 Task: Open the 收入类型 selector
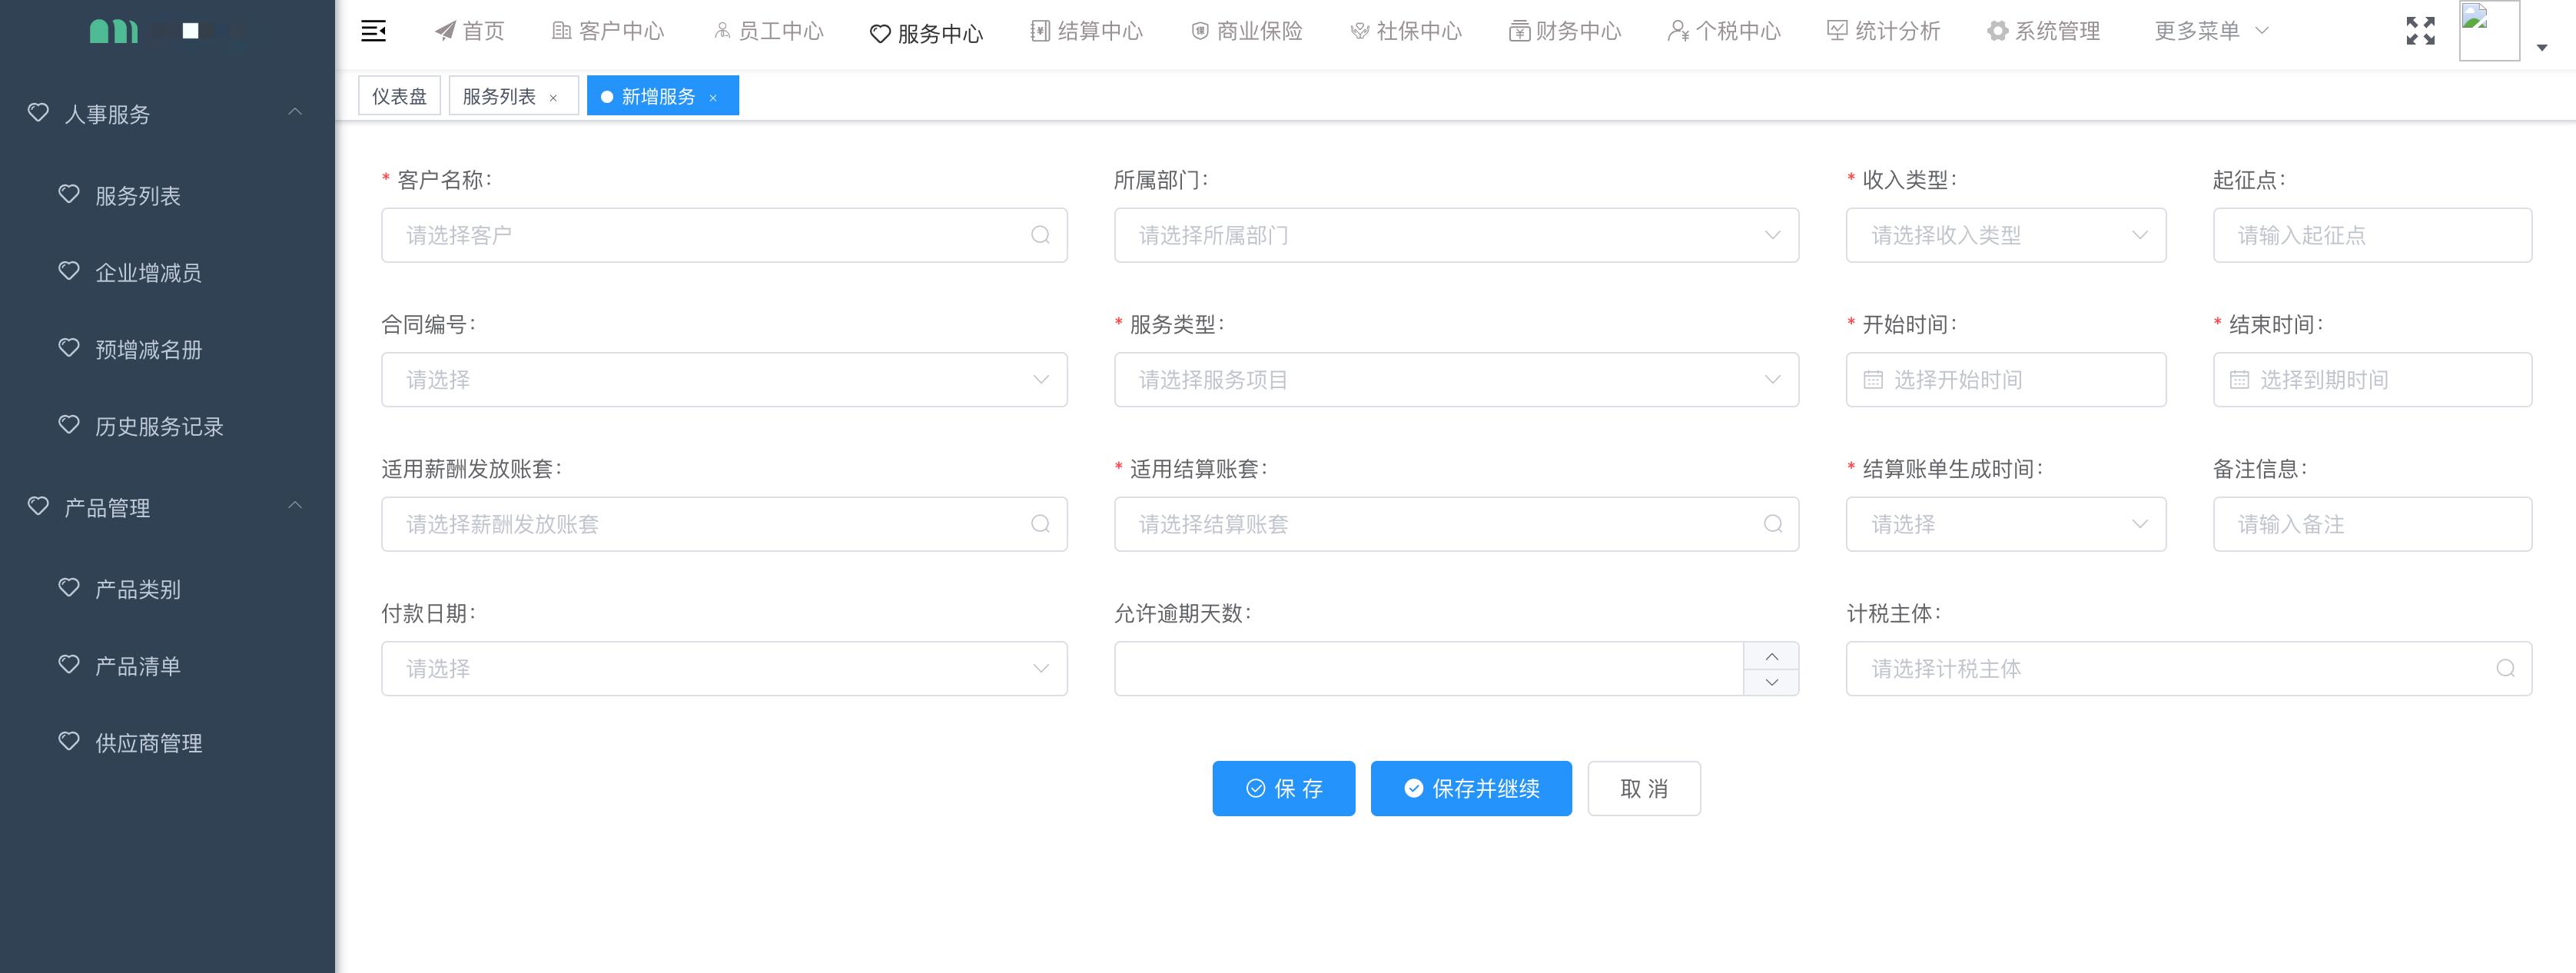pos(2005,235)
